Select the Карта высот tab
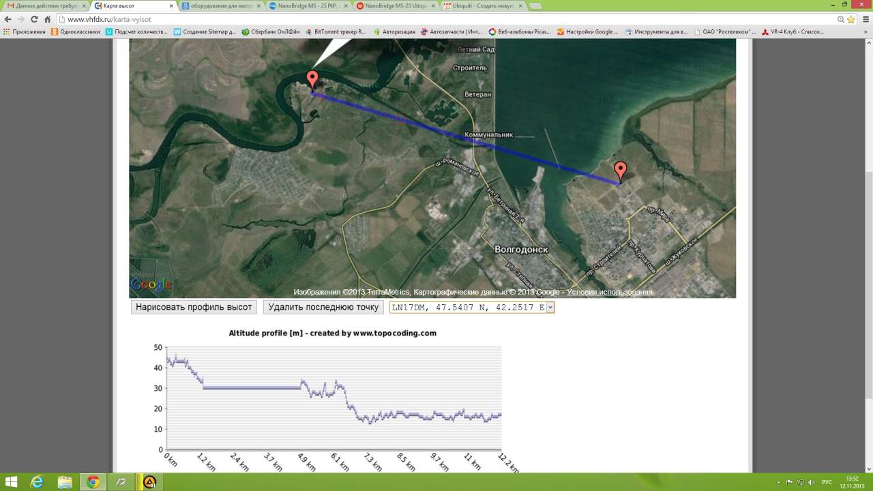Viewport: 873px width, 491px height. pyautogui.click(x=133, y=5)
